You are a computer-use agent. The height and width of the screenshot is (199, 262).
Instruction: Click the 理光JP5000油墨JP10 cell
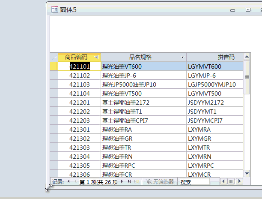point(144,84)
